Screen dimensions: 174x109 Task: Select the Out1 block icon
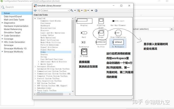84,33
